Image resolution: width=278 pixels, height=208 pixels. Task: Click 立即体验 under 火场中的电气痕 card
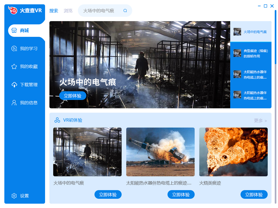108,194
